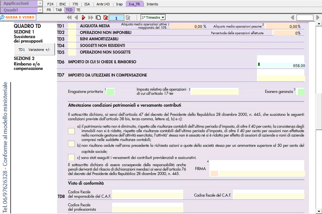Switch to the F24 tab
322x214 pixels.
[50, 4]
